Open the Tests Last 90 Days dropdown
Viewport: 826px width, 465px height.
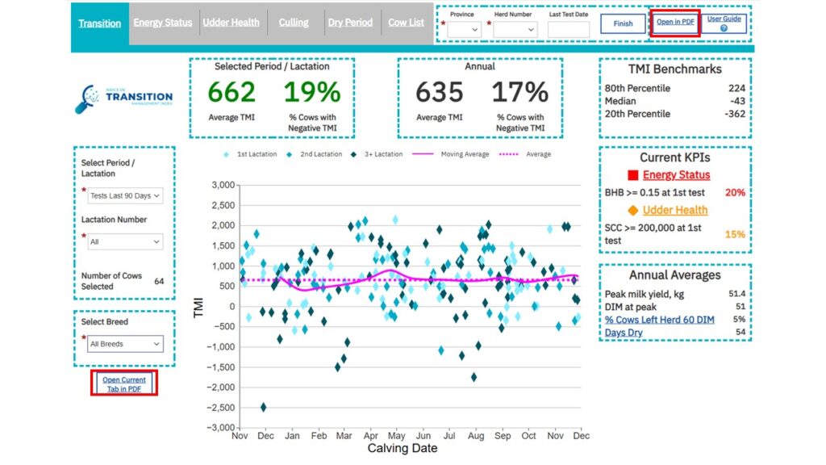(125, 195)
